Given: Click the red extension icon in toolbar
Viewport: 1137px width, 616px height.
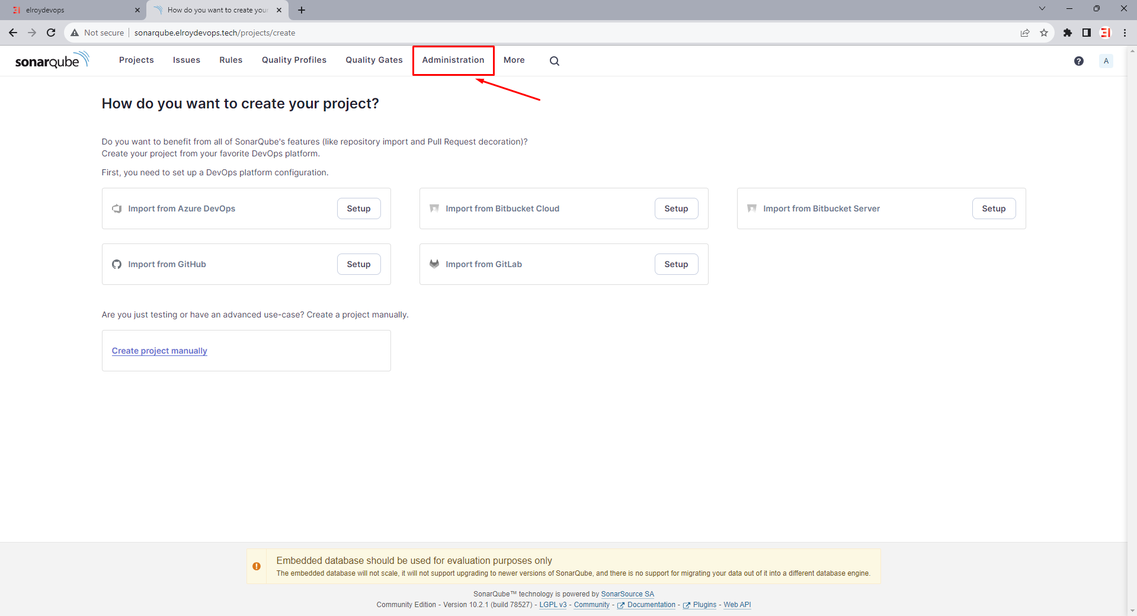Looking at the screenshot, I should [x=1106, y=33].
